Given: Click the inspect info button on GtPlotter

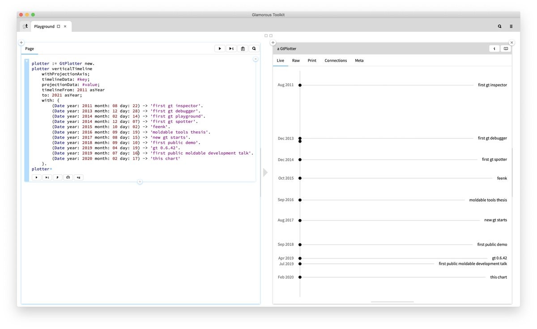Looking at the screenshot, I should click(494, 49).
